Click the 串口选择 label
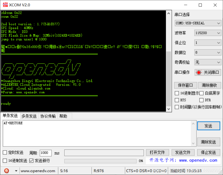The height and width of the screenshot is (175, 223). [x=182, y=15]
